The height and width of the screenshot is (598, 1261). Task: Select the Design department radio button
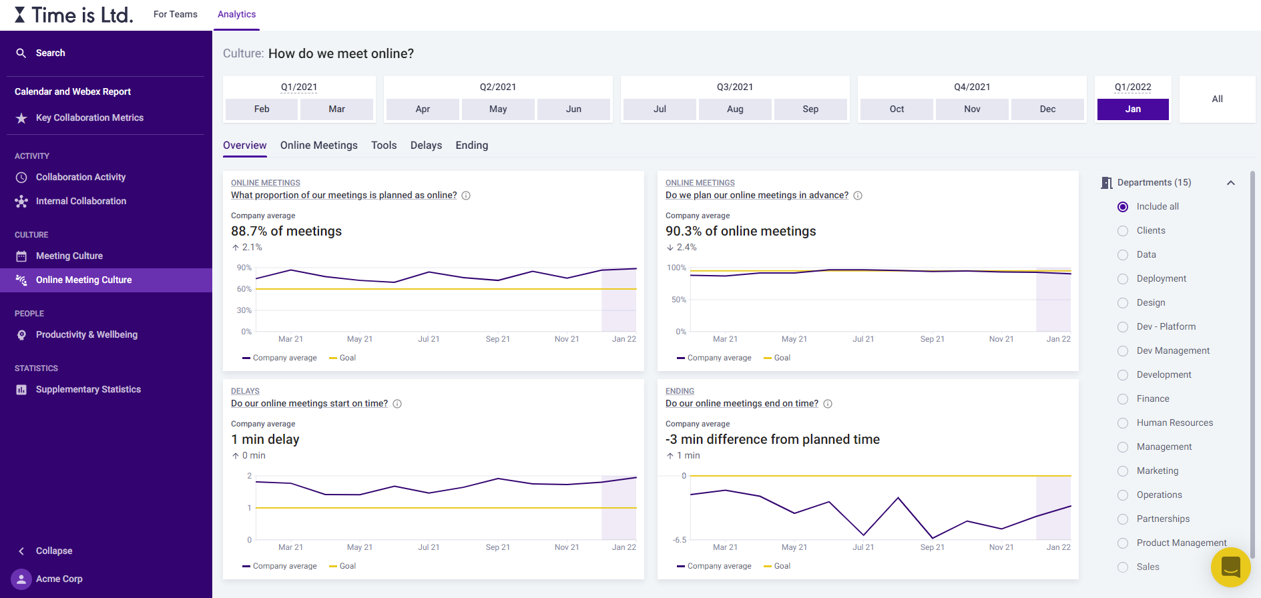pos(1123,303)
